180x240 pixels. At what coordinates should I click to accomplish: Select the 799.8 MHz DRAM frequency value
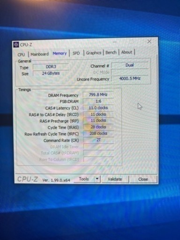pos(98,95)
